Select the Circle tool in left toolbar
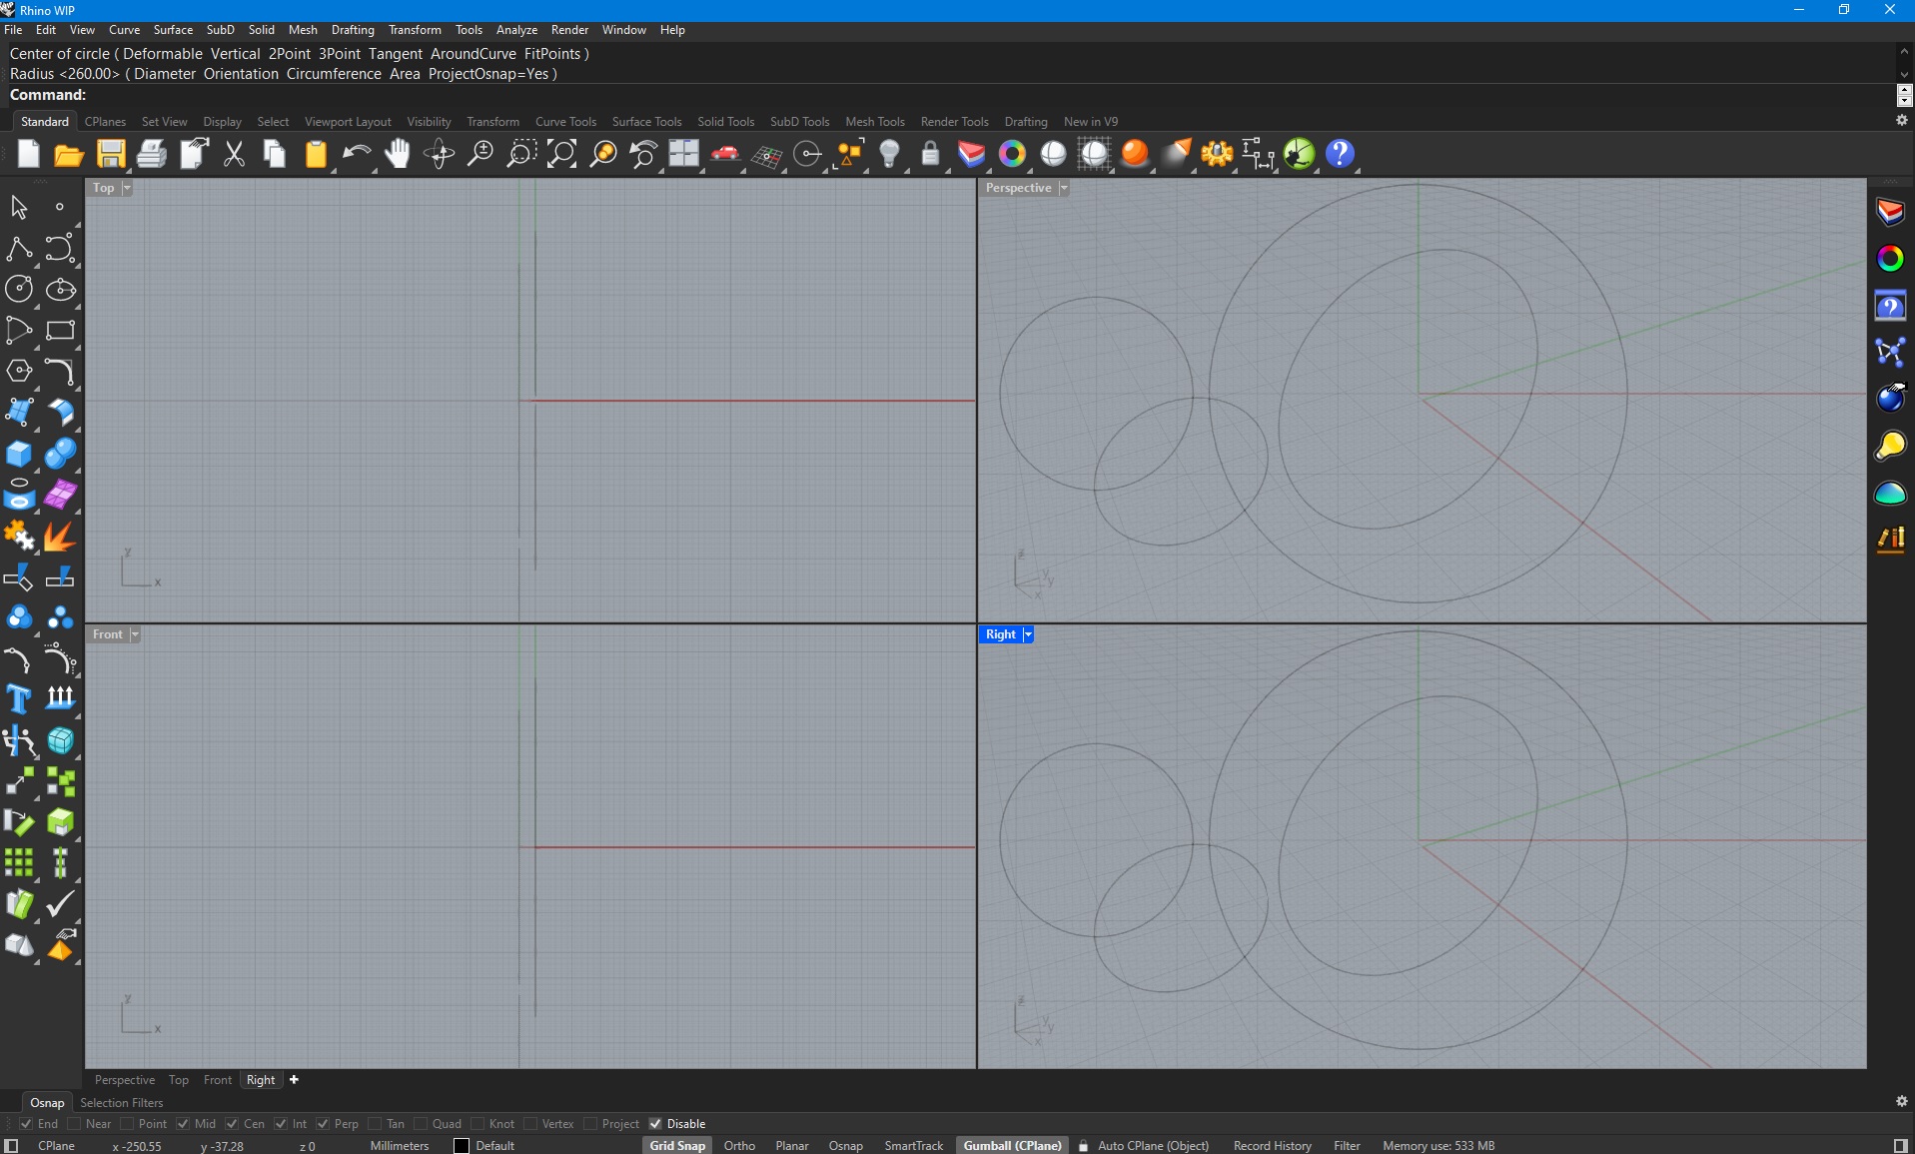Screen dimensions: 1915x1154 tap(19, 289)
